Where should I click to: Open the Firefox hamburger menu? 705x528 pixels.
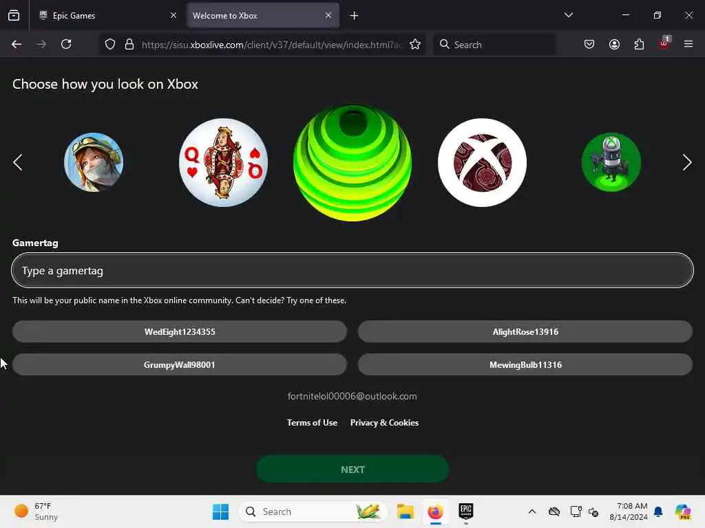point(688,44)
